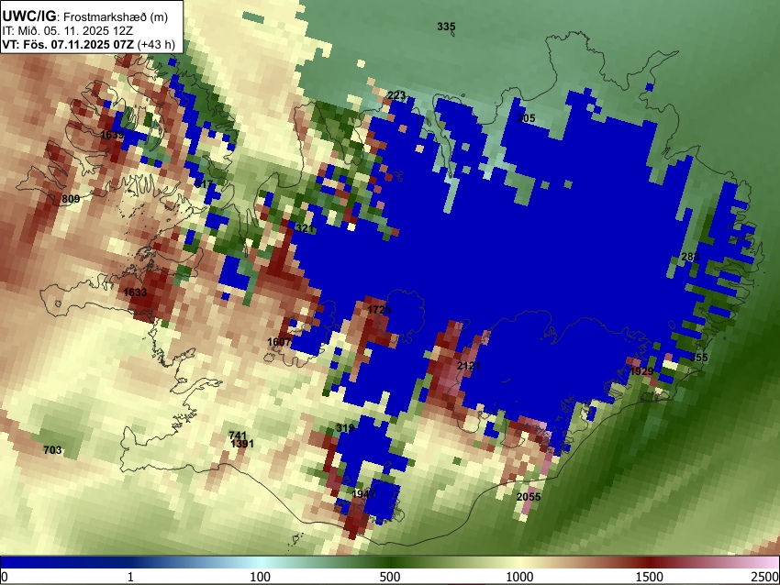Screen dimensions: 780x585
Task: Click the map value label '809'
Action: (71, 199)
